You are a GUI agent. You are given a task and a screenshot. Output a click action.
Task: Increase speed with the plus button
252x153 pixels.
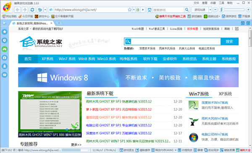(x=248, y=10)
